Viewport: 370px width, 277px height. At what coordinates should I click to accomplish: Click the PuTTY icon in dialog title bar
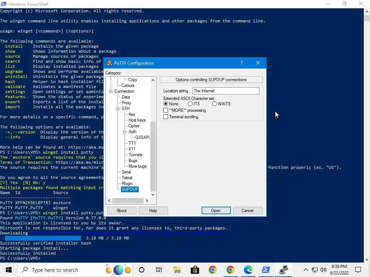tap(109, 63)
